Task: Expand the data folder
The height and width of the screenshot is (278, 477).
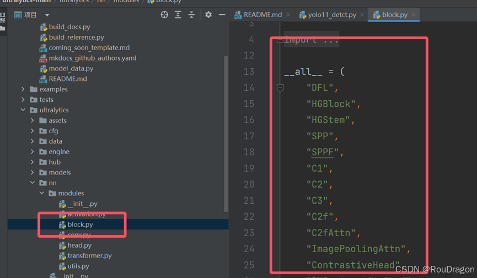Action: click(x=32, y=141)
